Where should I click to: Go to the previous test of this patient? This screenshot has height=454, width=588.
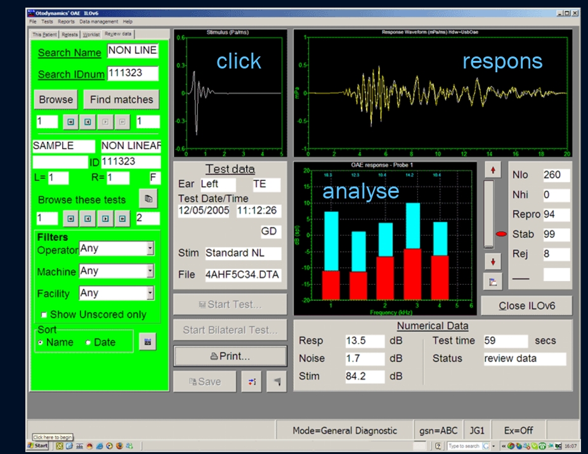pos(88,219)
